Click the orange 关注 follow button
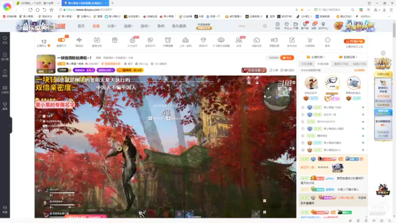The image size is (396, 223). (x=287, y=57)
